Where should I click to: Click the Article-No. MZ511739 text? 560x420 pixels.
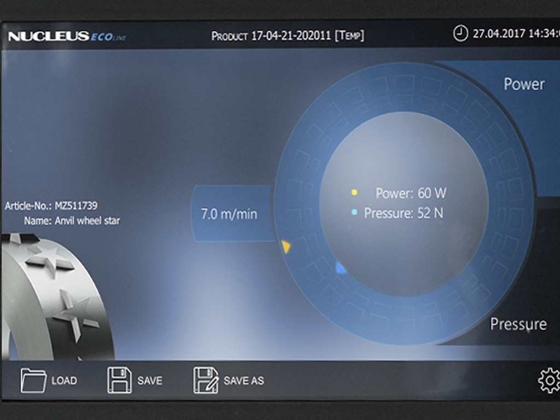coord(51,206)
